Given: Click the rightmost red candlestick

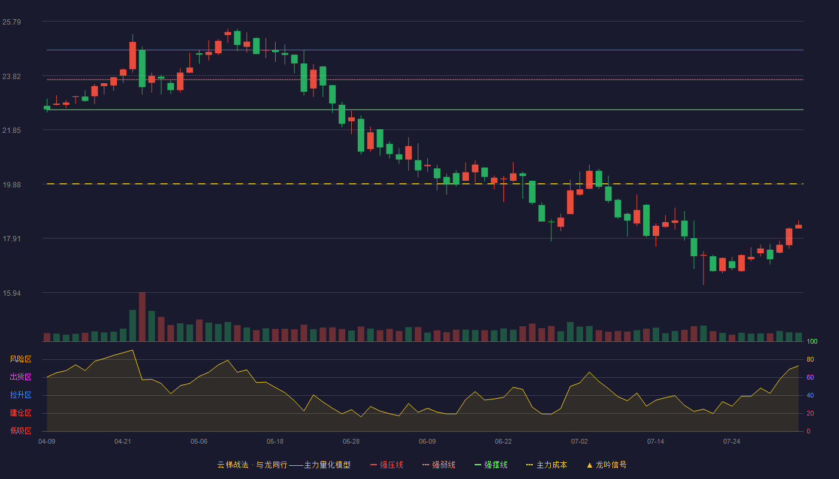Looking at the screenshot, I should [798, 226].
